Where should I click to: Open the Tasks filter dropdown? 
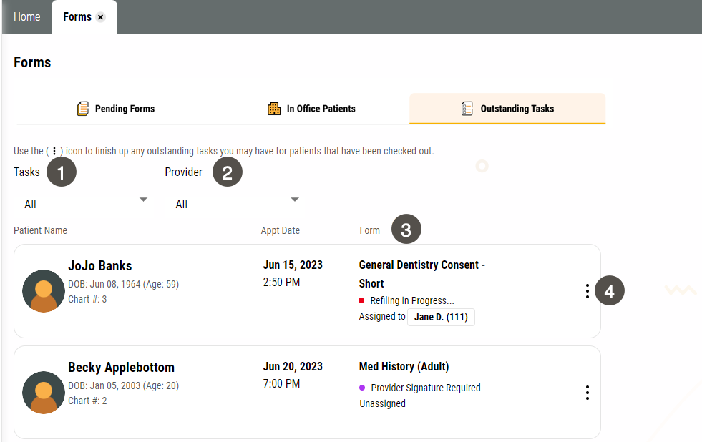[83, 205]
